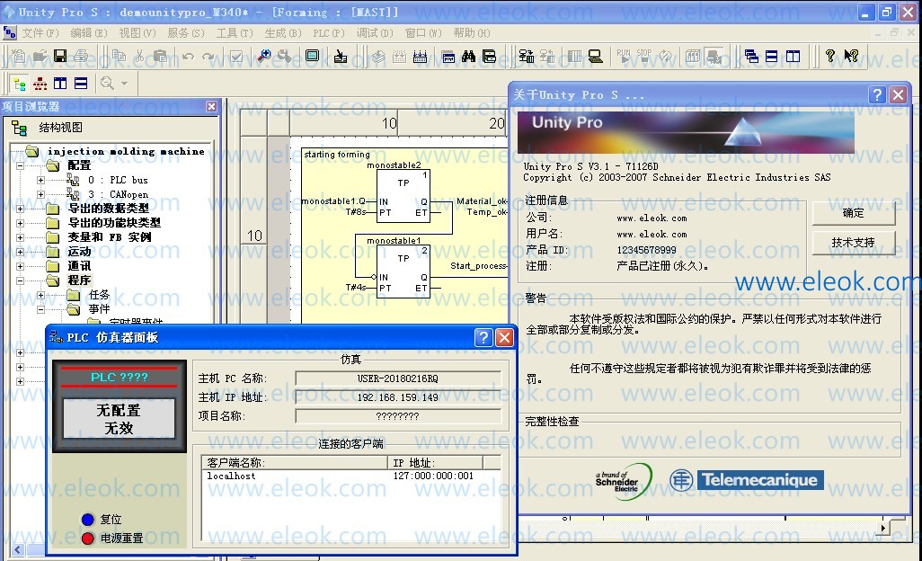This screenshot has width=922, height=561.
Task: Click the 主机 IP 地址 field 192.168.159.149
Action: click(398, 397)
